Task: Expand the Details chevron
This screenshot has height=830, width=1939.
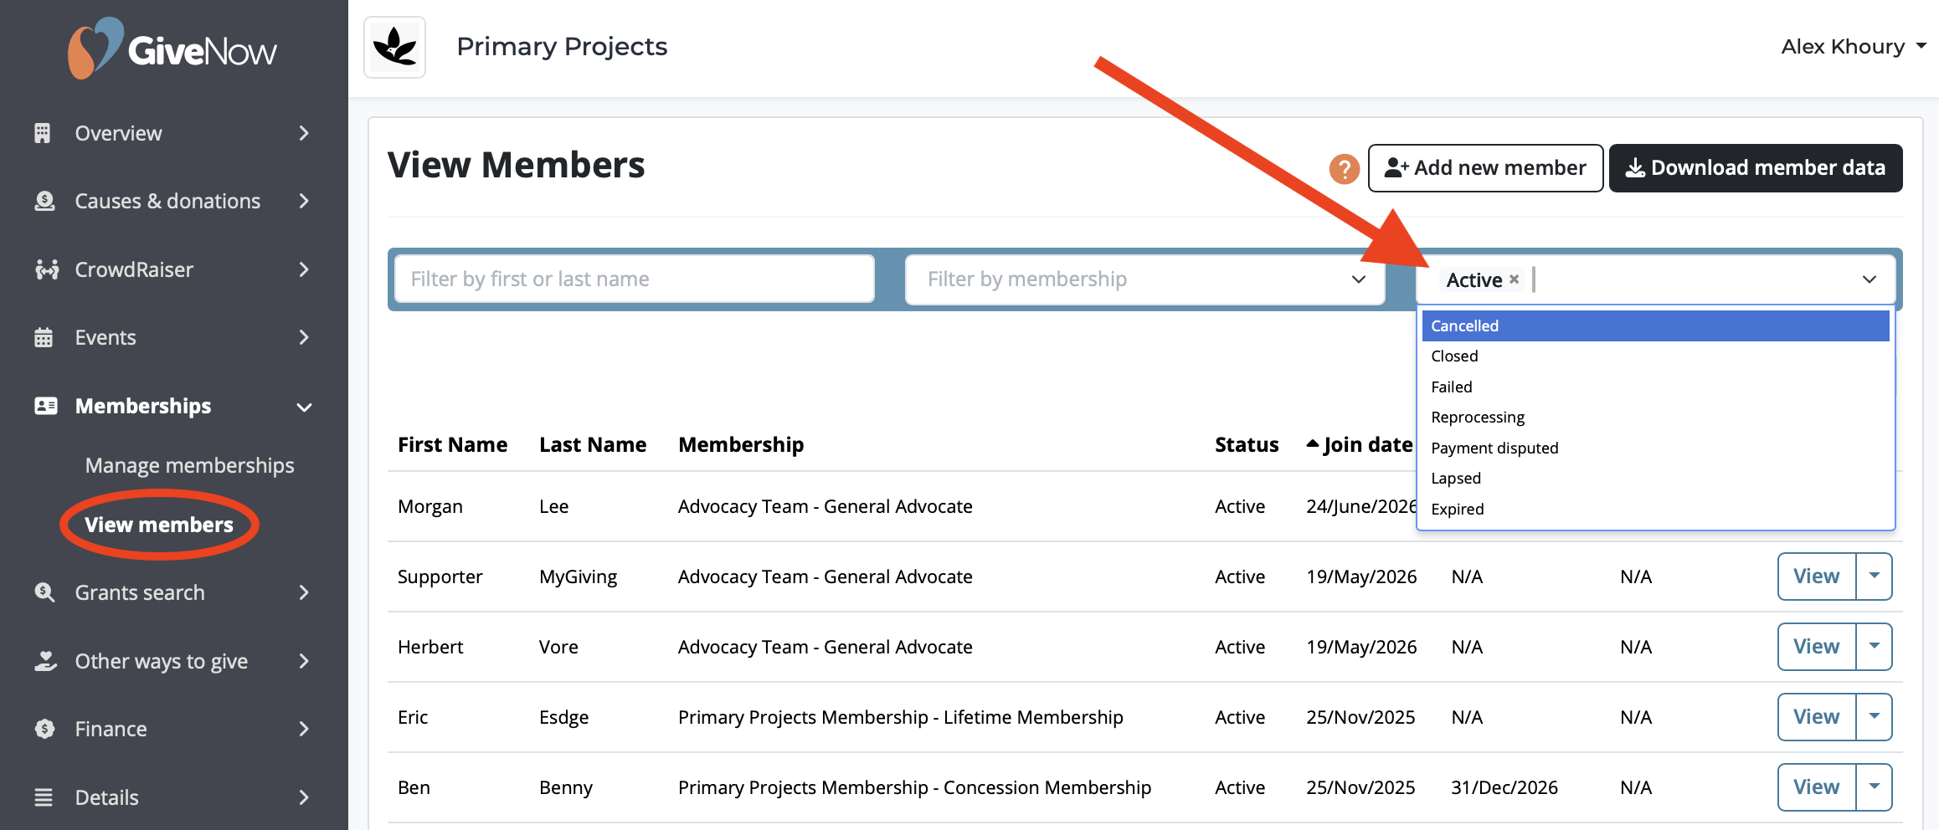Action: (x=304, y=797)
